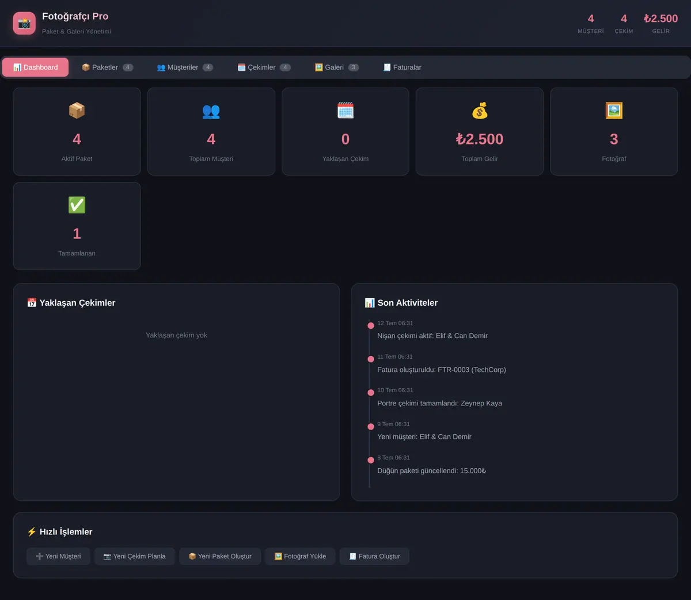Click the Fotoğraf Yükle button
Screen dimensions: 691x600
(x=300, y=556)
